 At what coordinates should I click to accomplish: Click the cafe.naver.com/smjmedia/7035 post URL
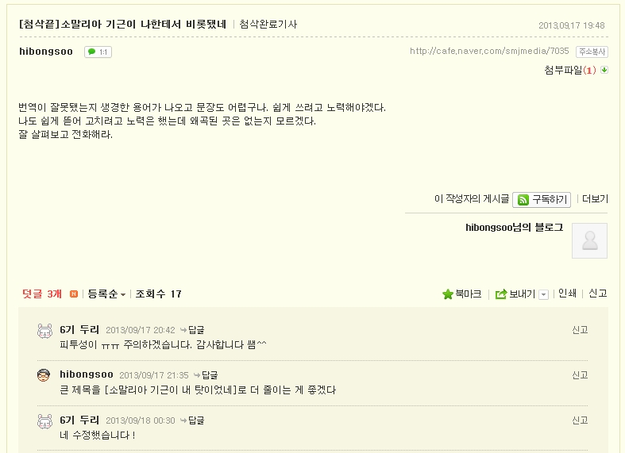[489, 52]
